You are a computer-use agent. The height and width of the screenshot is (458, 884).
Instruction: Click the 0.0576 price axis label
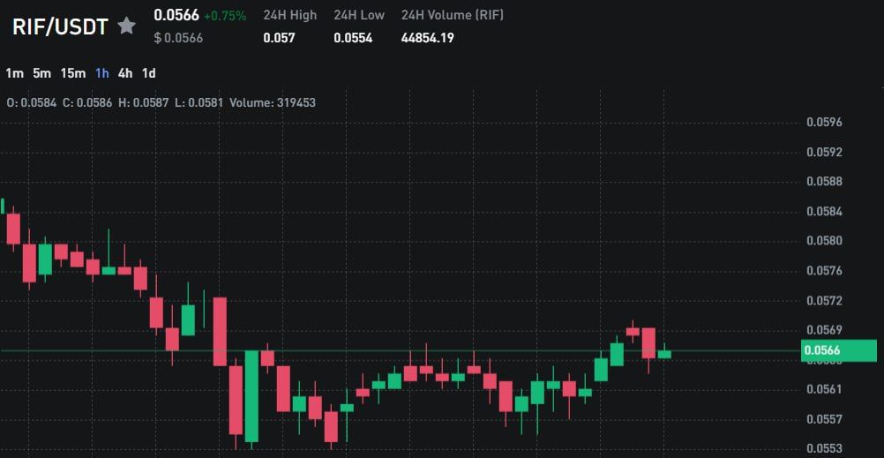pos(824,271)
